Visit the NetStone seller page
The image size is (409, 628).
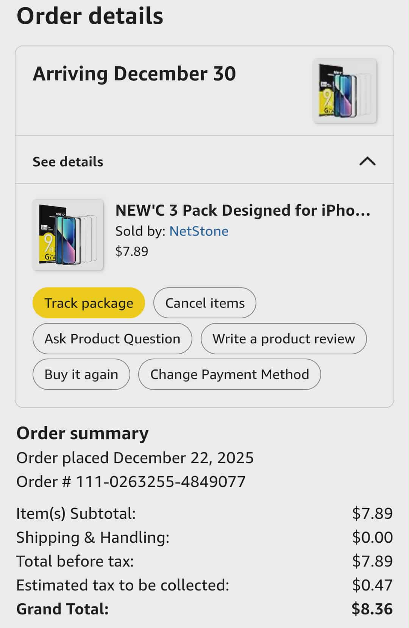tap(198, 231)
